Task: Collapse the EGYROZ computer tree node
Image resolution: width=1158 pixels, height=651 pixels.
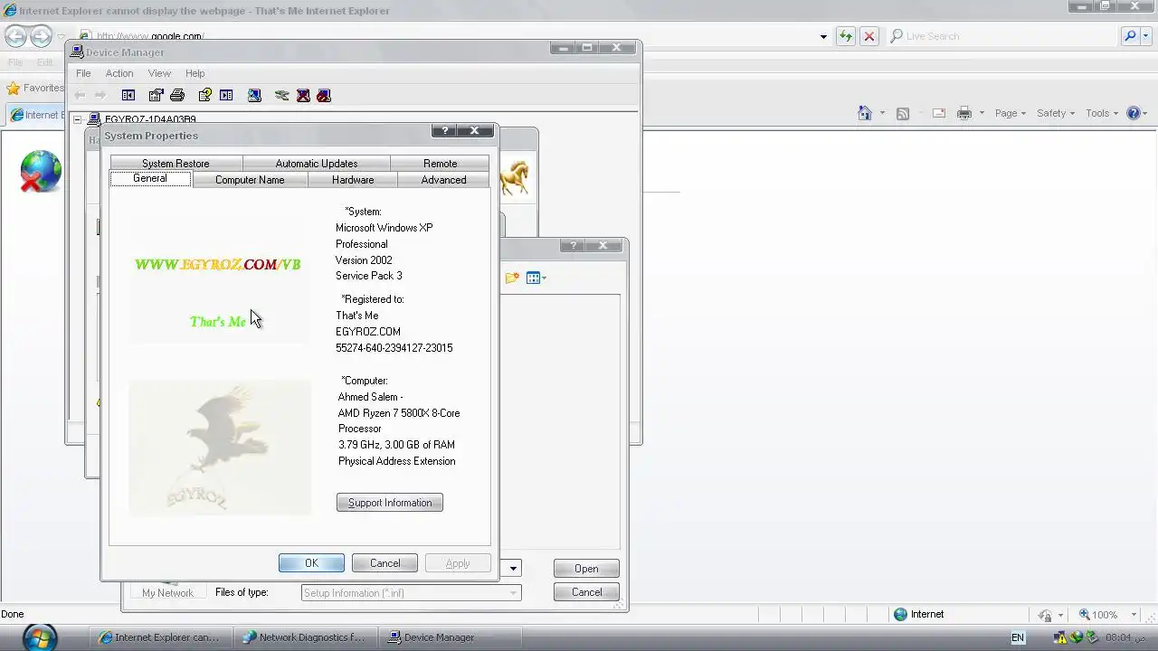Action: coord(78,119)
